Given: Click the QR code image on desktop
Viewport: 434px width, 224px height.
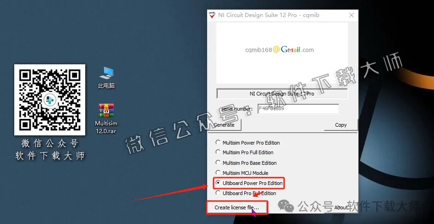Looking at the screenshot, I should (x=50, y=100).
